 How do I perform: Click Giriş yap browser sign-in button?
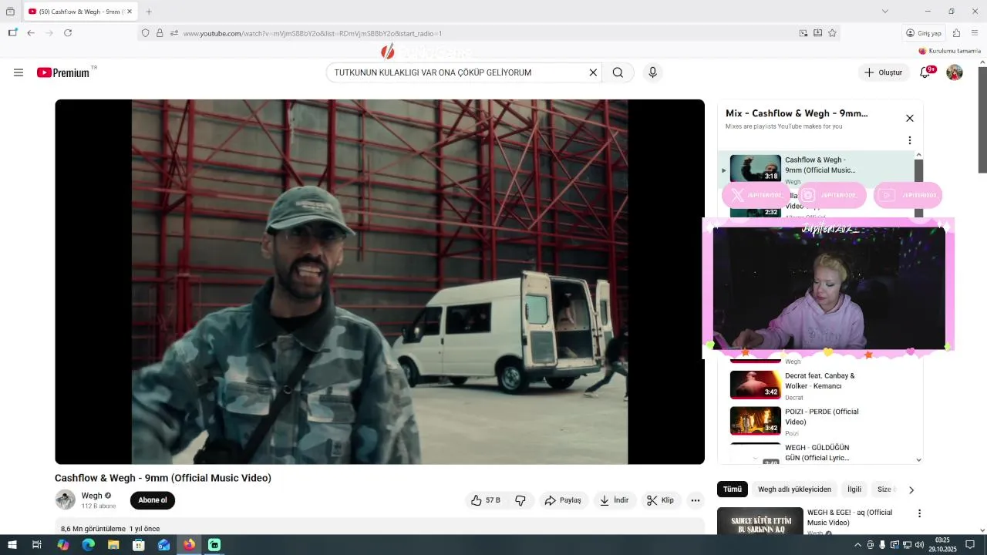924,33
